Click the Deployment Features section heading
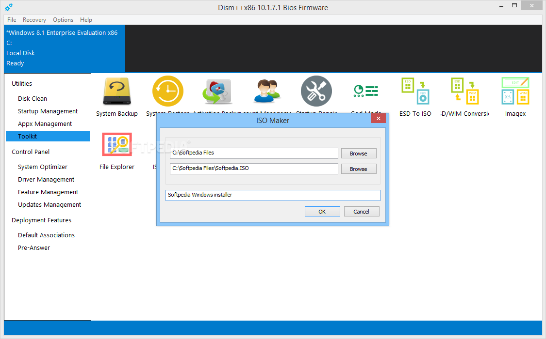Image resolution: width=546 pixels, height=339 pixels. 41,220
